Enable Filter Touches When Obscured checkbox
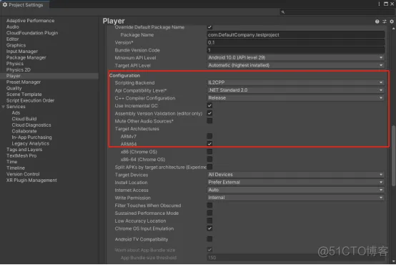 click(209, 206)
